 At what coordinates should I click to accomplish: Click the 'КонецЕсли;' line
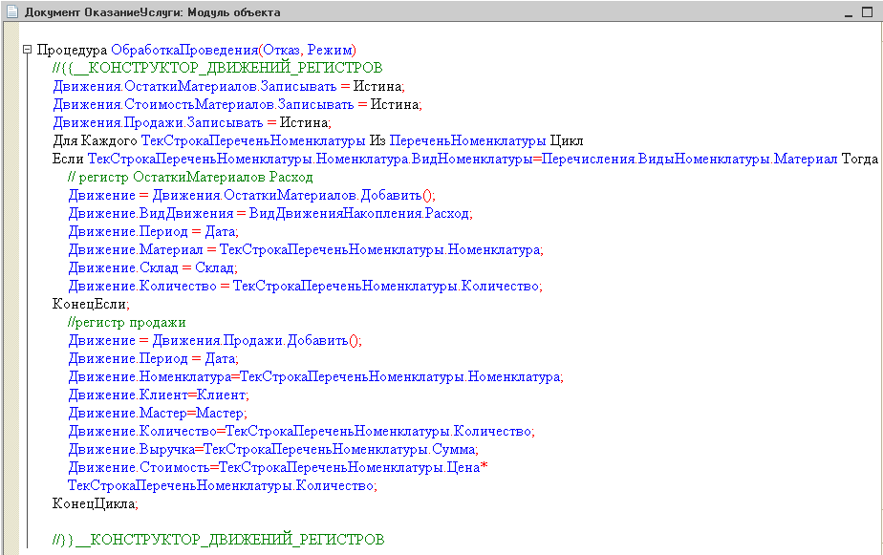coord(91,305)
